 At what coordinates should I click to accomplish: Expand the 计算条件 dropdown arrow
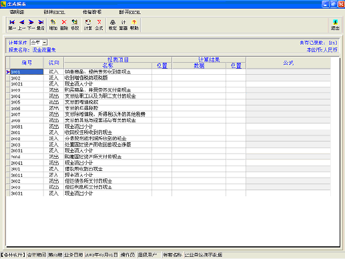(x=45, y=42)
